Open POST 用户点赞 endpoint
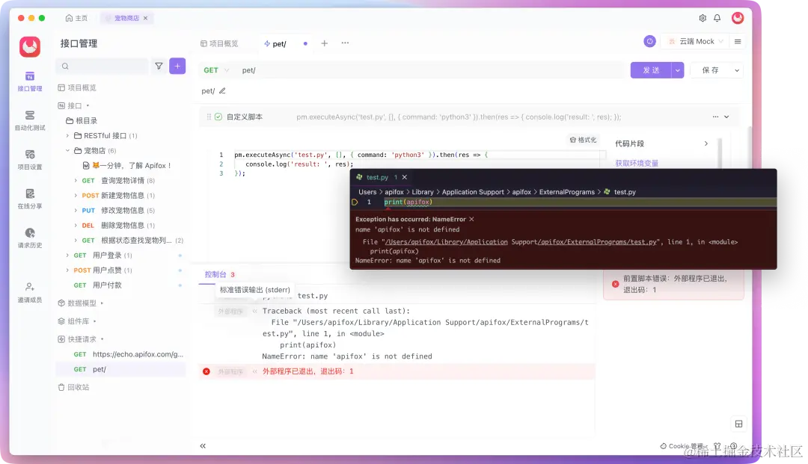 click(x=102, y=270)
